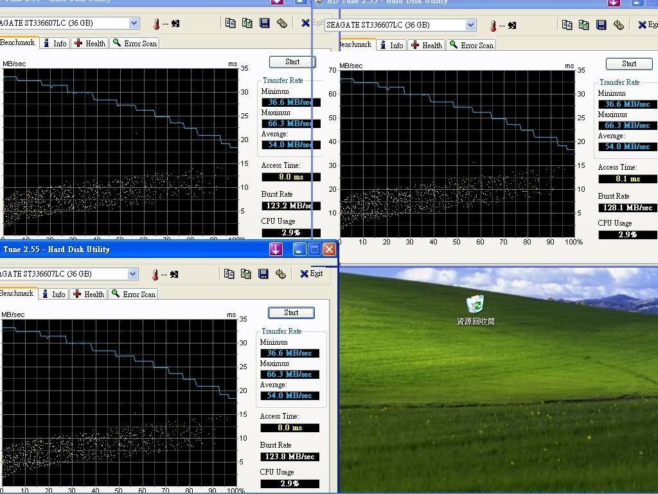Image resolution: width=658 pixels, height=494 pixels.
Task: Open Error Scan tab in 128.1 MB/sec burst window
Action: [x=471, y=45]
